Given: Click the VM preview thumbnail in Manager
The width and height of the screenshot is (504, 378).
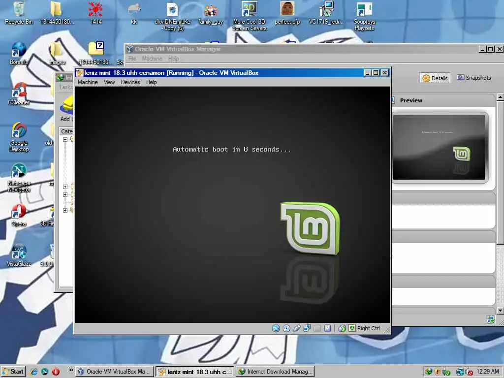Looking at the screenshot, I should (439, 148).
